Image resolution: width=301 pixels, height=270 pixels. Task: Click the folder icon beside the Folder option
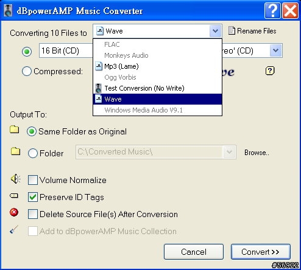(x=15, y=151)
